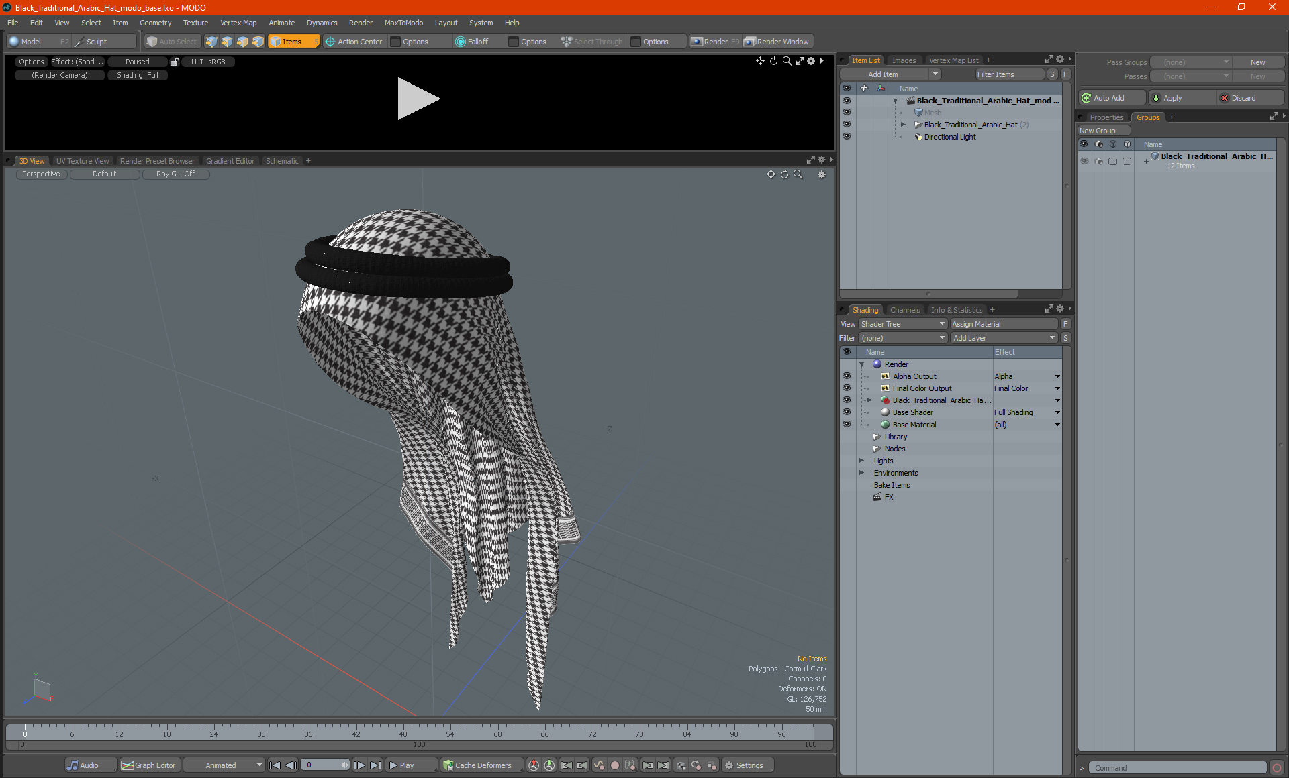The width and height of the screenshot is (1289, 778).
Task: Expand Black_Traditional_Arabic_Hat folder in Item List
Action: [x=903, y=125]
